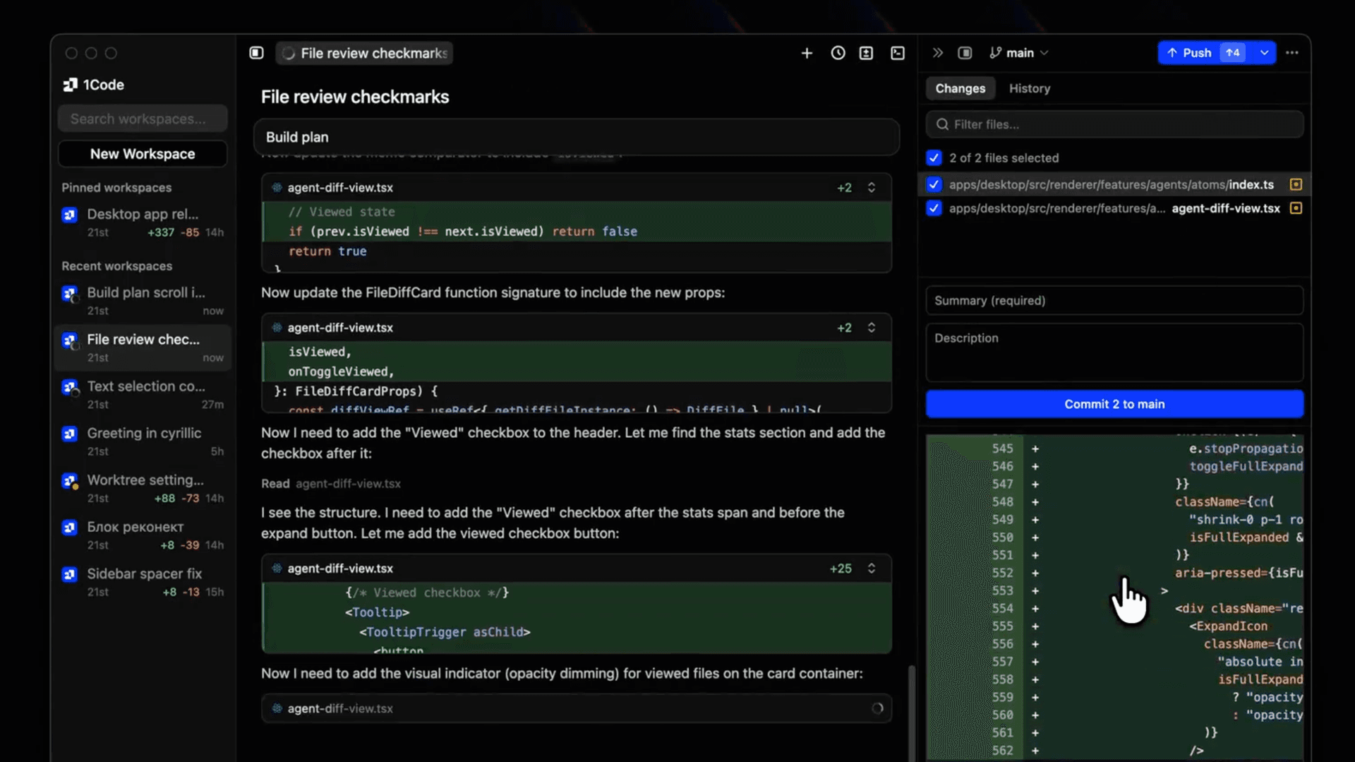Uncheck the agent-diff-view.tsx checkbox
This screenshot has height=762, width=1355.
point(934,208)
